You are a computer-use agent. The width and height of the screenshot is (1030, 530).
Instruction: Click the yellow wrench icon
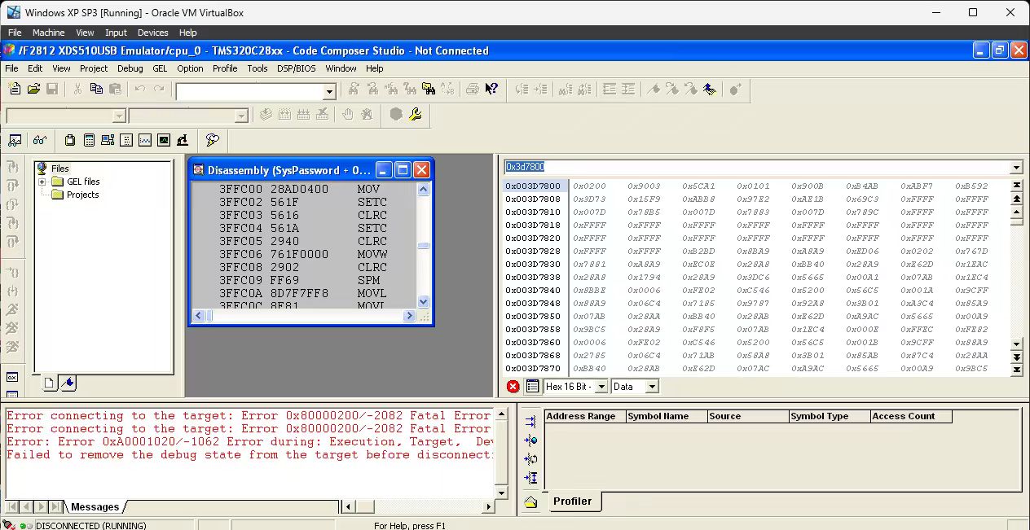[x=415, y=115]
